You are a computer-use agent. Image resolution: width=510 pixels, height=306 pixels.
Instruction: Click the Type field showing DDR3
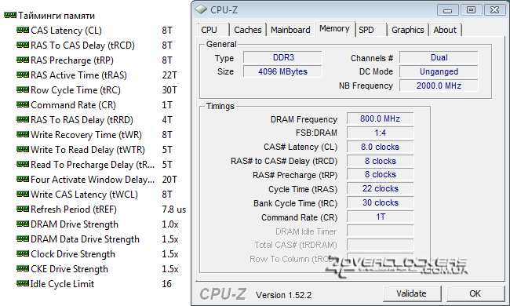(x=282, y=57)
